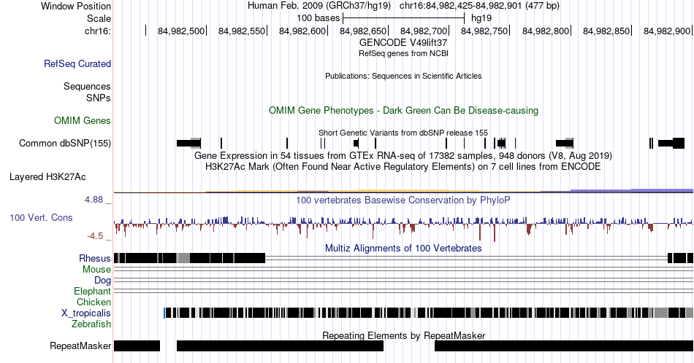Click Rhesus alignment block at window end
Screen dimensions: 694x363
tap(680, 258)
